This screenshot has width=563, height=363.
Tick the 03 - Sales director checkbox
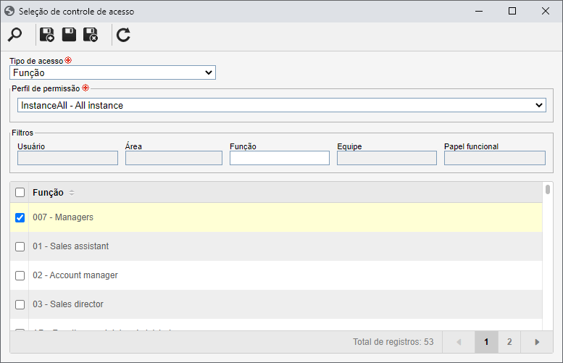20,304
